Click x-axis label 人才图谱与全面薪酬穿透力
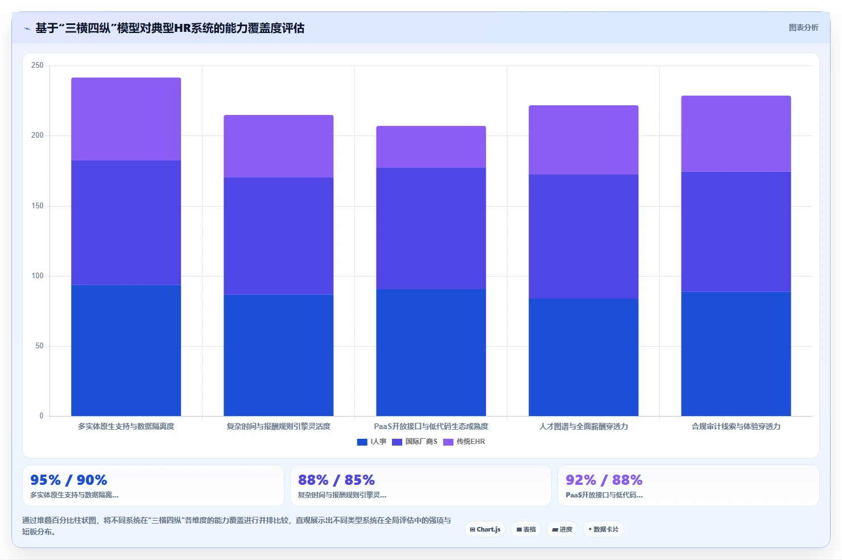This screenshot has height=560, width=842. tap(583, 426)
